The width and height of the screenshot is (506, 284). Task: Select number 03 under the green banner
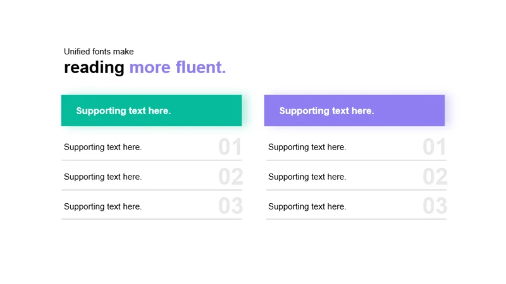pyautogui.click(x=230, y=206)
